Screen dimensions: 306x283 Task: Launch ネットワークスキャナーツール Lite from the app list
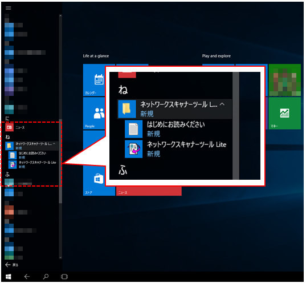33,164
